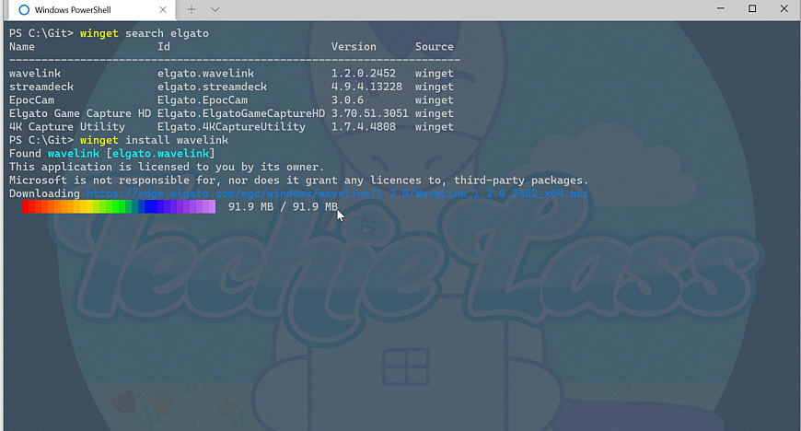
Task: Click the 'Elgato.EpocCam' Id cell
Action: point(203,99)
